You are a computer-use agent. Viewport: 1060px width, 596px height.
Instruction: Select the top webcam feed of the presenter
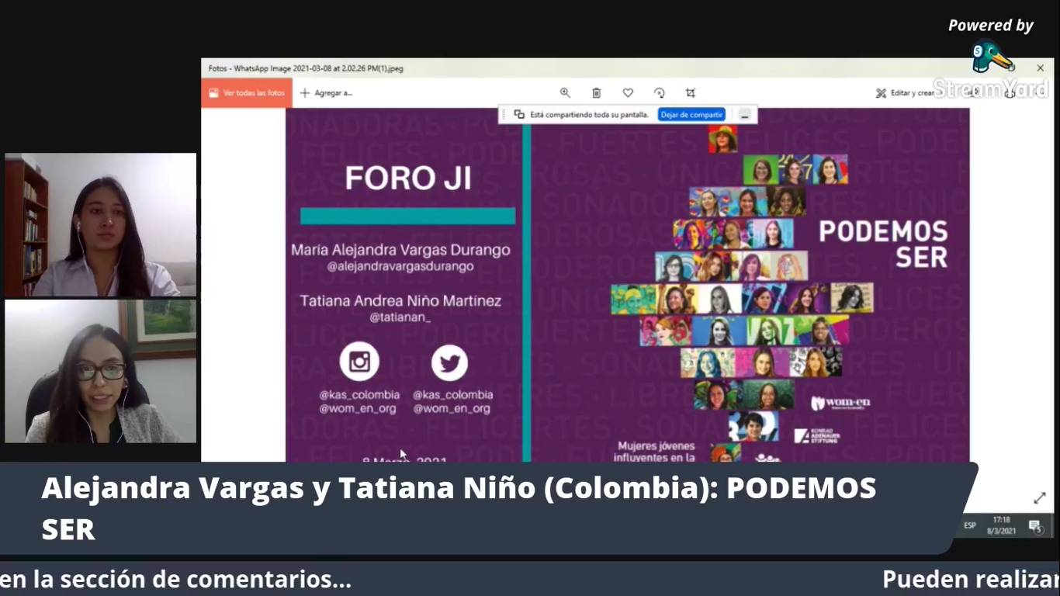101,225
